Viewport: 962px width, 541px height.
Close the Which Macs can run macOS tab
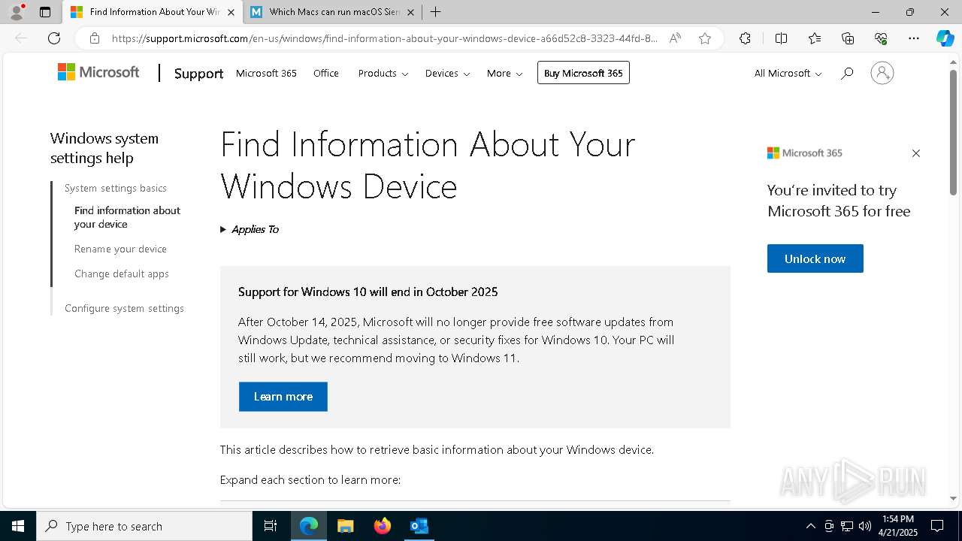[410, 12]
